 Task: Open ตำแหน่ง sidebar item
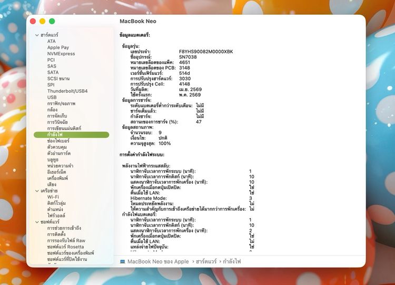[55, 210]
